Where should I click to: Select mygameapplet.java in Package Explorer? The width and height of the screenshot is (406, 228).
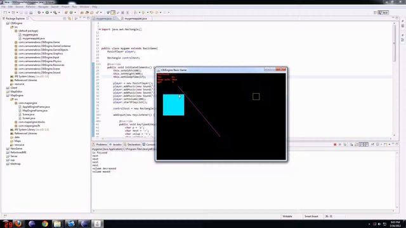click(34, 38)
